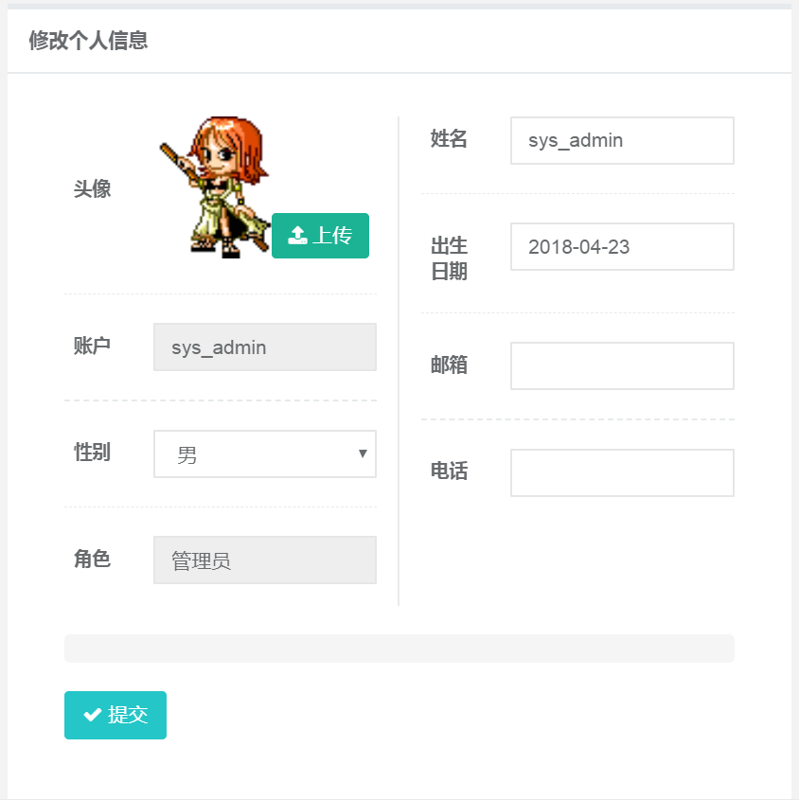Click the 账户 label
799x800 pixels.
tap(93, 346)
